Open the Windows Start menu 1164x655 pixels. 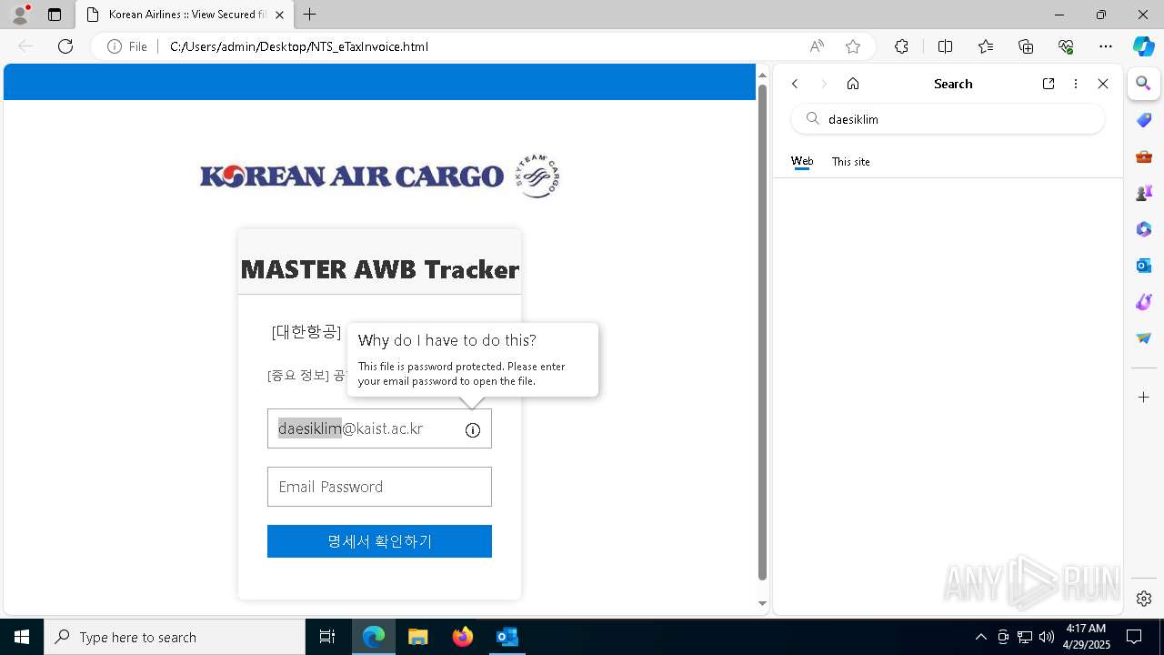click(x=22, y=637)
